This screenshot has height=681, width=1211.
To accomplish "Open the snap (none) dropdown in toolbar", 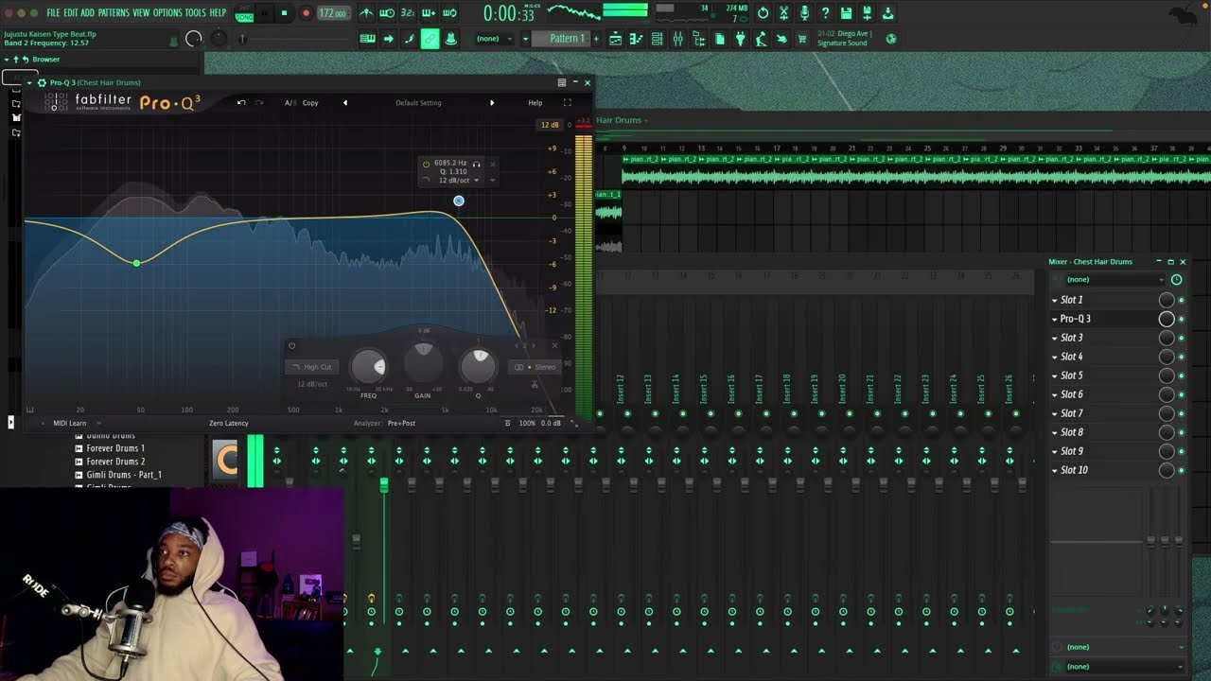I will click(x=494, y=39).
